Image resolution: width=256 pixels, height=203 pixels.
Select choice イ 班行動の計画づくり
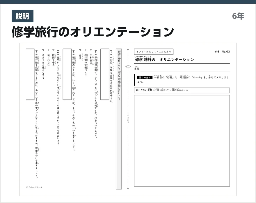click(86, 63)
